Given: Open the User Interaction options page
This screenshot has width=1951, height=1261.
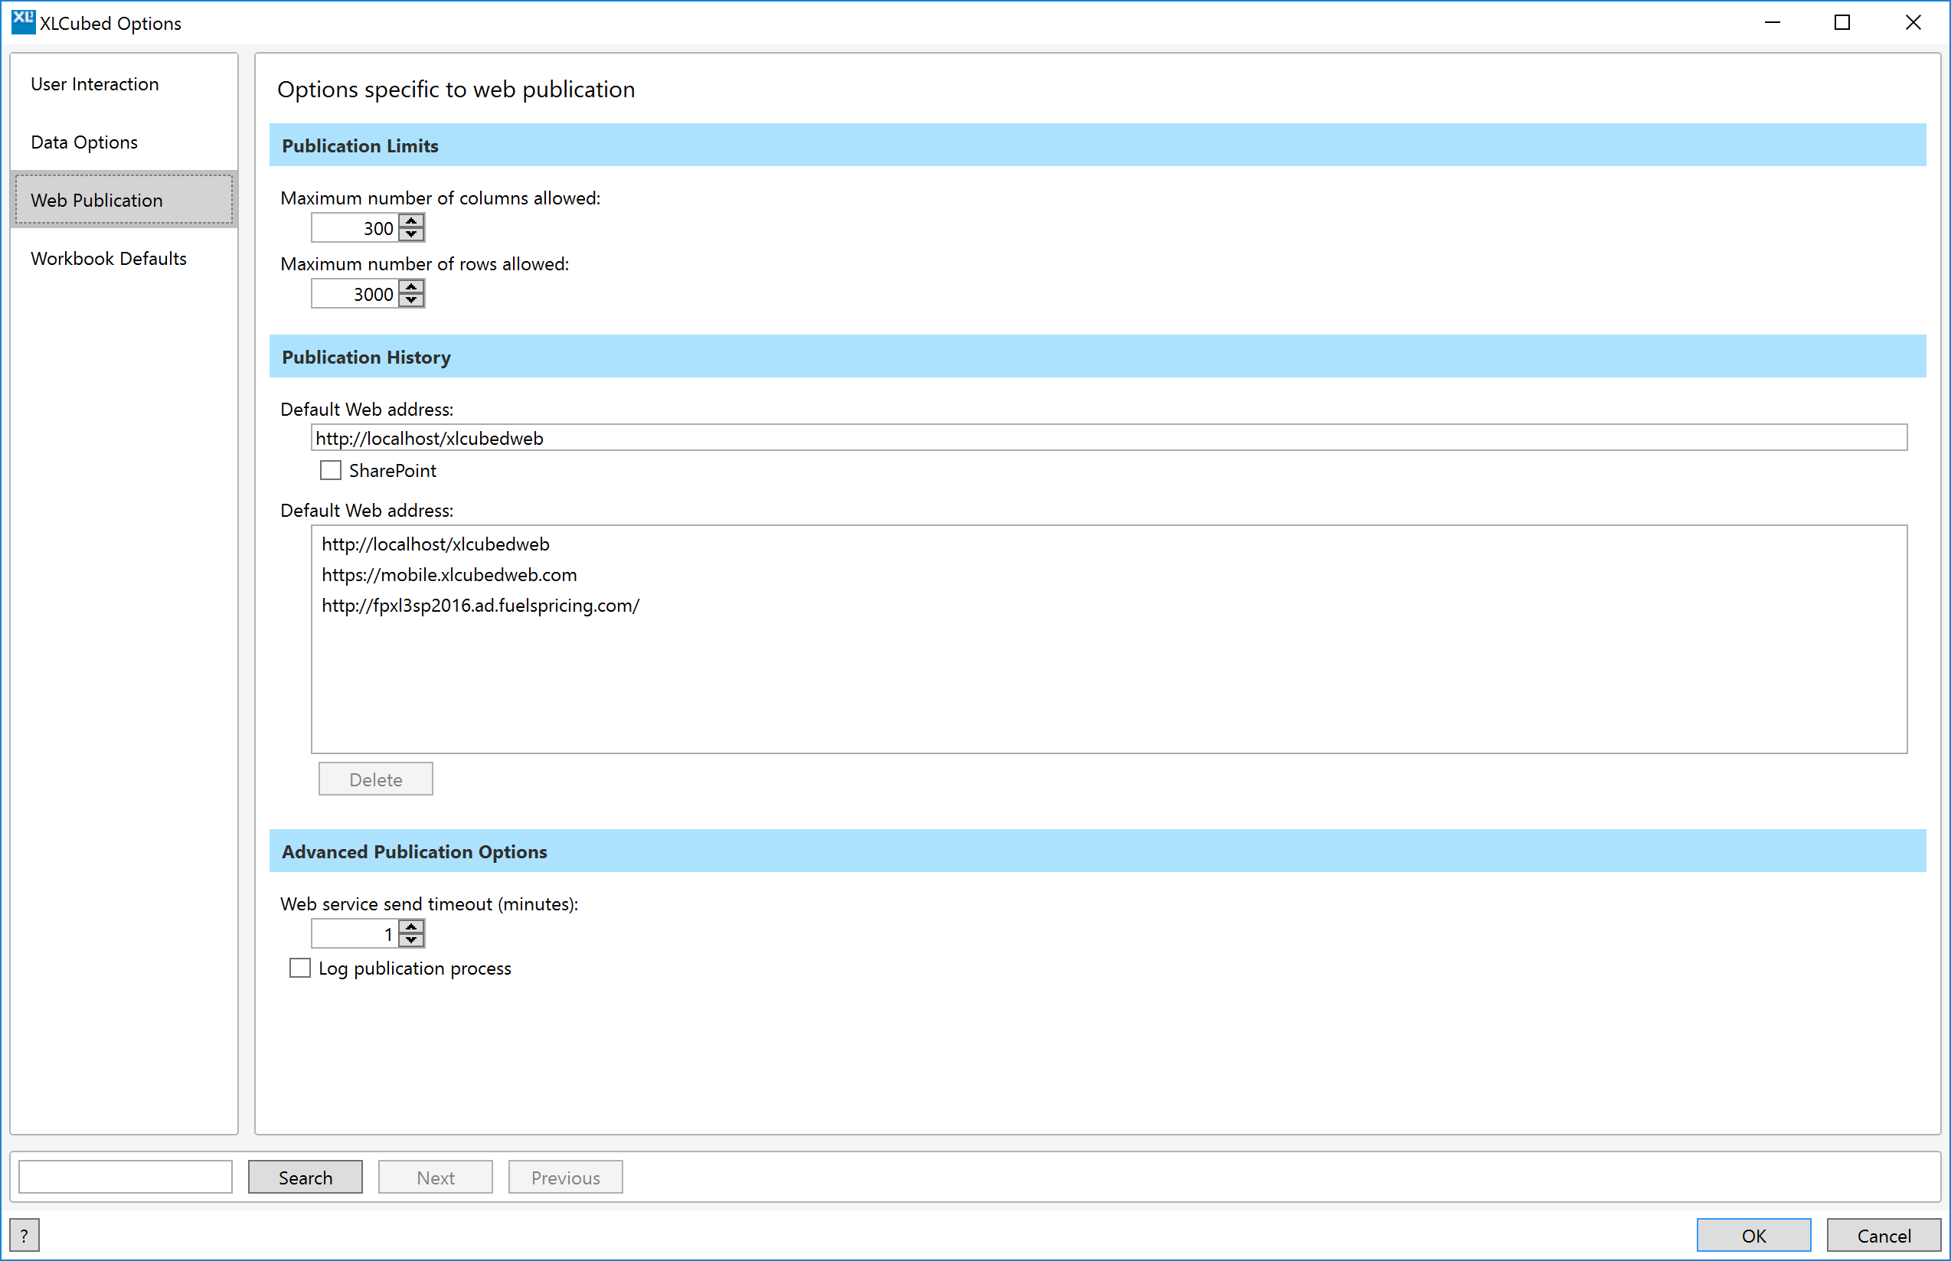Looking at the screenshot, I should 123,83.
